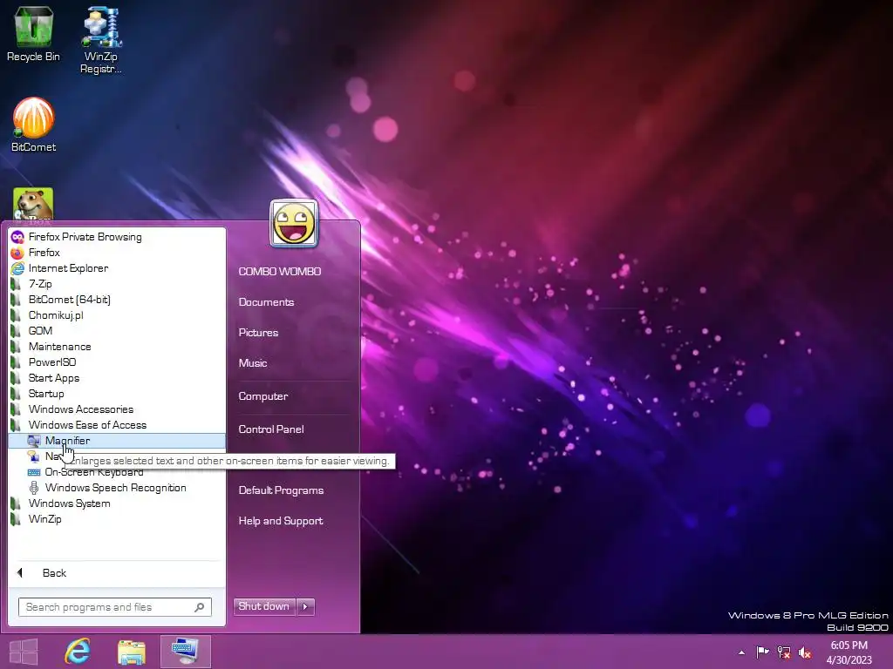
Task: Click the Narrator icon
Action: 34,456
